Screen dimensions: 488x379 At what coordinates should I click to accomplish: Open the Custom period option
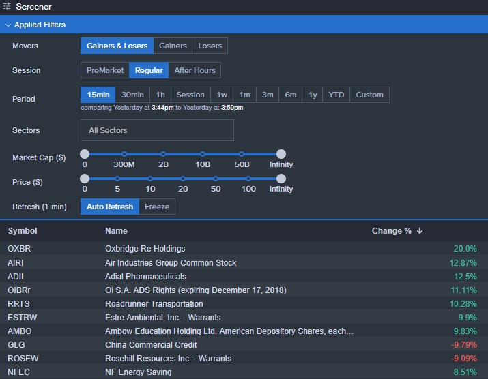tap(369, 95)
